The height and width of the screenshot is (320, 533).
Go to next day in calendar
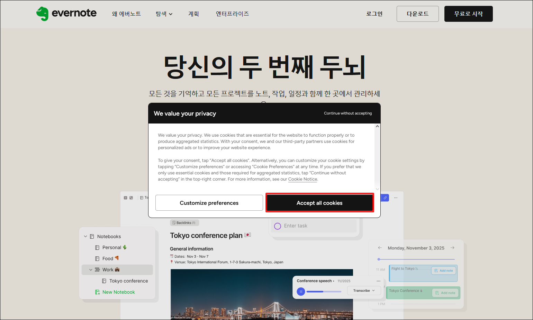[452, 248]
